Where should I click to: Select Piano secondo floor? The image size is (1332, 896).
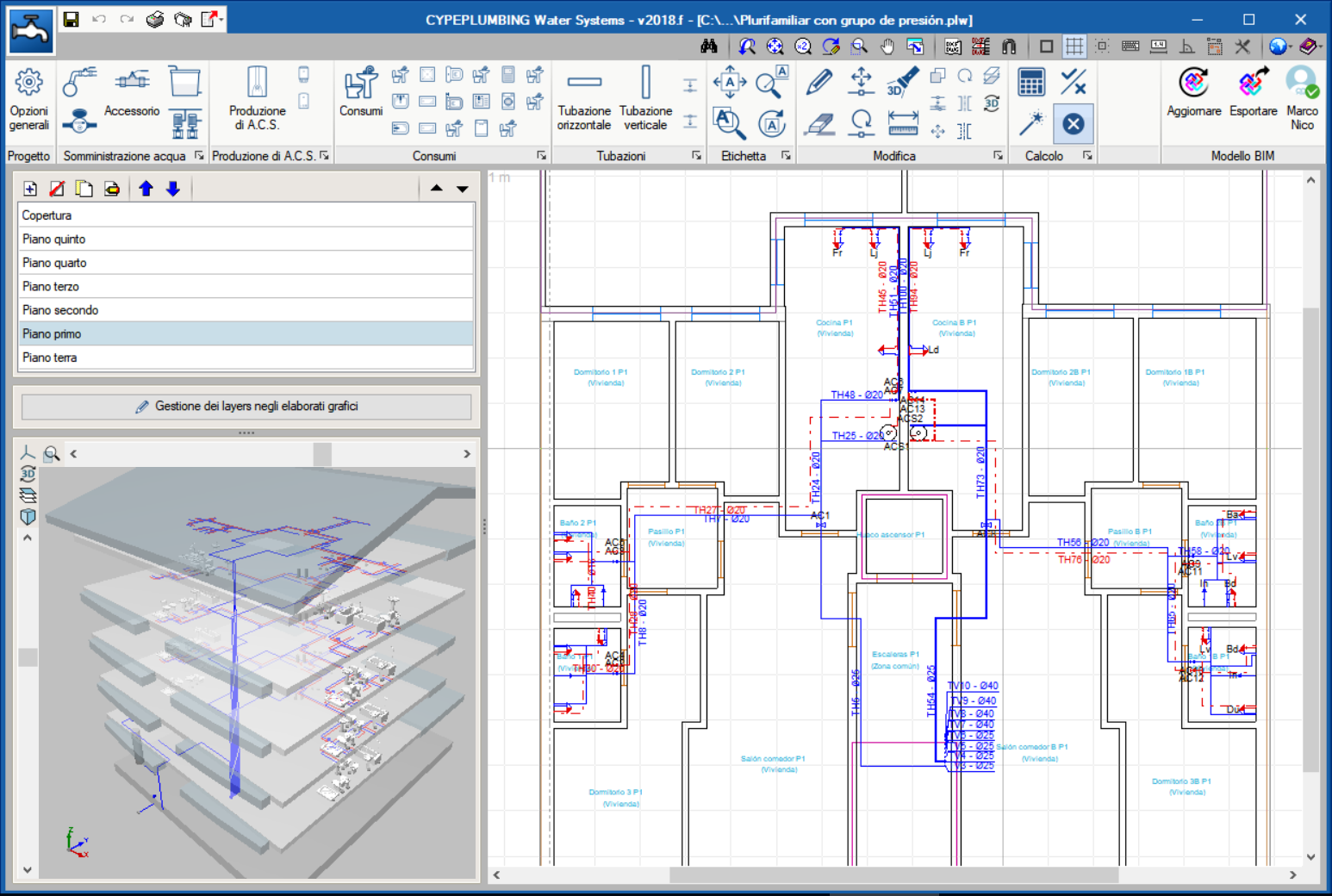click(246, 310)
